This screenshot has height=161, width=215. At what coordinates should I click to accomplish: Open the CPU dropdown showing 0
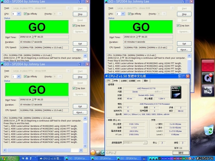19,14
